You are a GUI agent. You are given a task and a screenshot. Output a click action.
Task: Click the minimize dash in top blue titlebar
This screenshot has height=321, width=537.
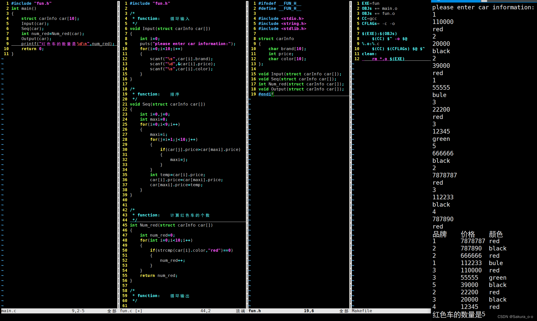[438, 1]
